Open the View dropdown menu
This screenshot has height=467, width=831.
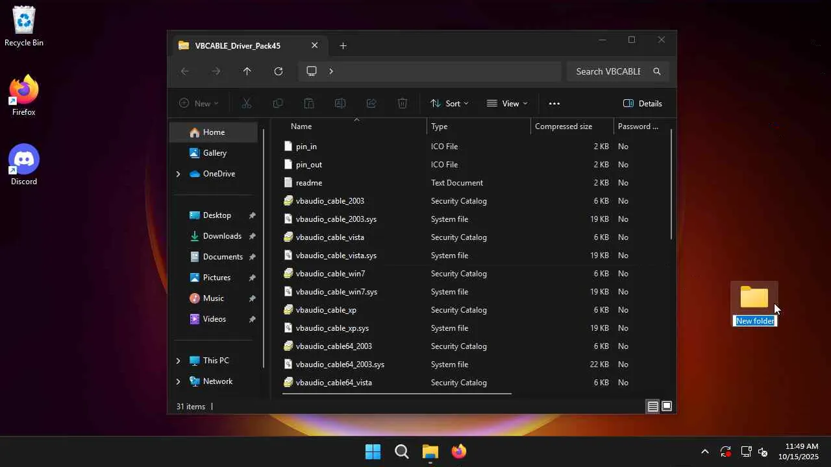(507, 104)
